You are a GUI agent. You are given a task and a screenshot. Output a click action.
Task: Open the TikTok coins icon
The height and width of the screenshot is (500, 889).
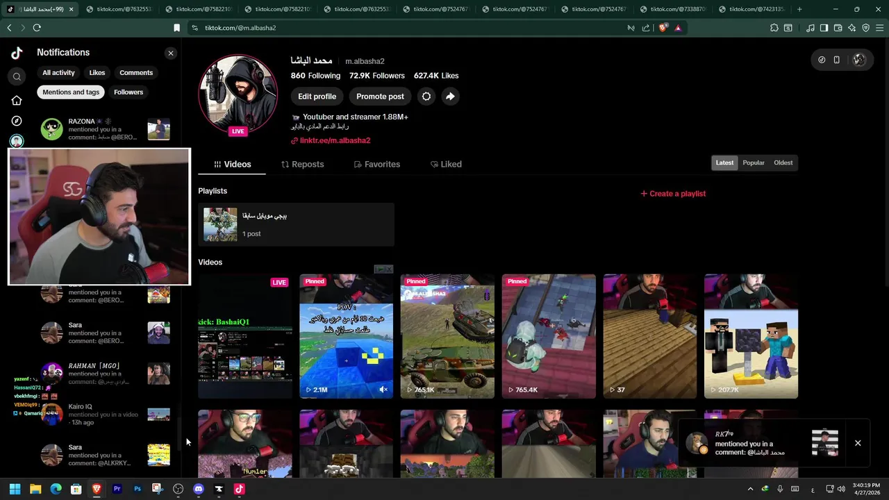coord(822,60)
